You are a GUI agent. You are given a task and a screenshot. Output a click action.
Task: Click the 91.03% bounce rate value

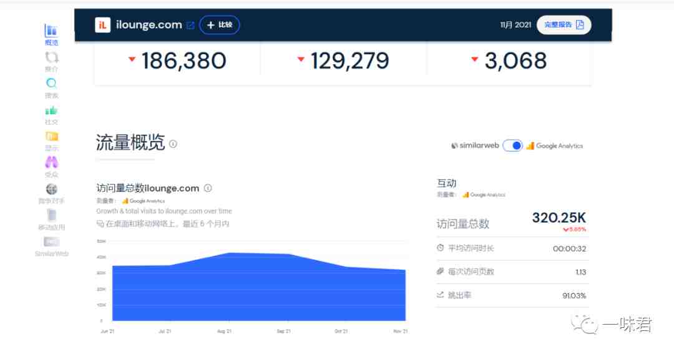[x=574, y=295]
